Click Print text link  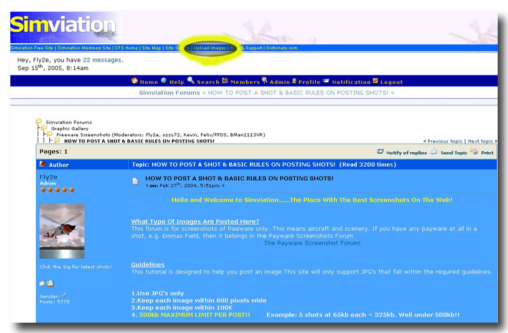(x=487, y=153)
